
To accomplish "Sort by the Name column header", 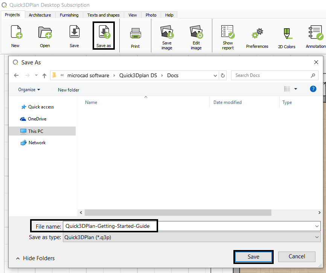I will (91, 102).
